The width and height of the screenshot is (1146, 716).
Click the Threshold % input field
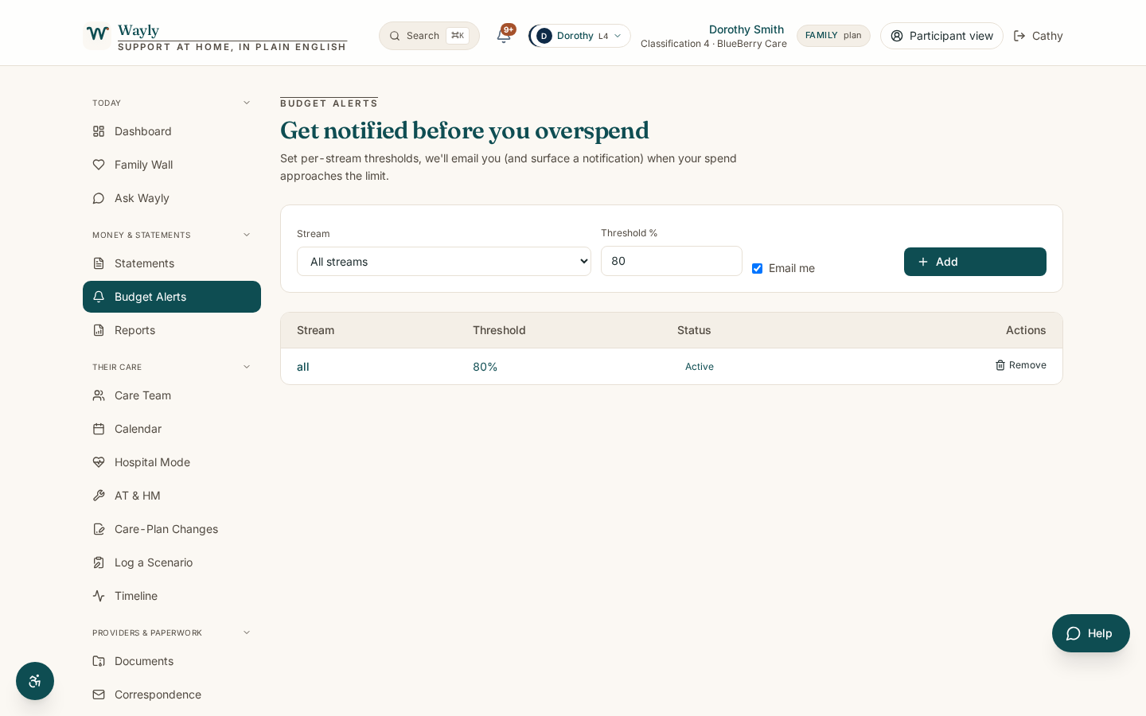[x=672, y=261]
